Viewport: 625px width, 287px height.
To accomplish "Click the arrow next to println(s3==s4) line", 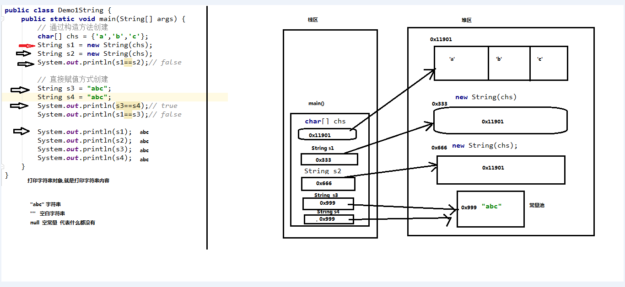I will [19, 106].
